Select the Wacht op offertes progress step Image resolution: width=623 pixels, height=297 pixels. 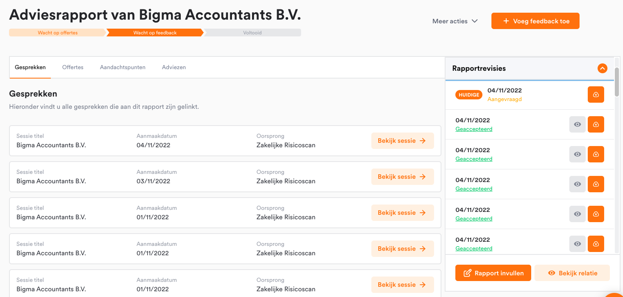click(57, 33)
